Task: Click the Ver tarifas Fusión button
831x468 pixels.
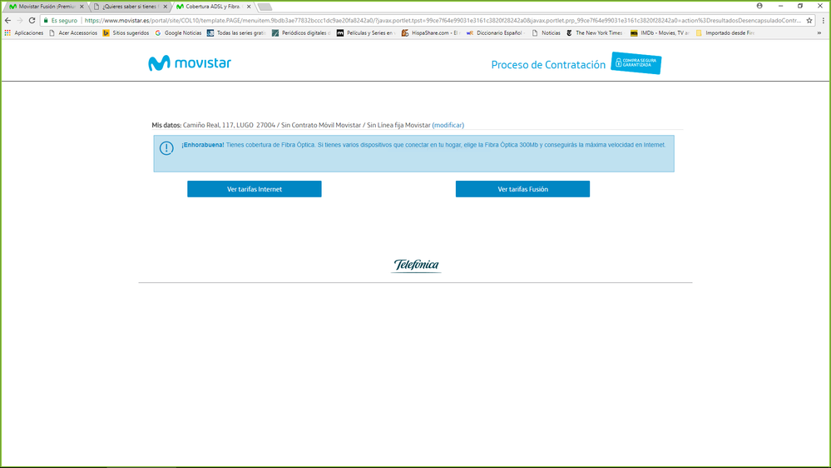Action: pos(522,189)
